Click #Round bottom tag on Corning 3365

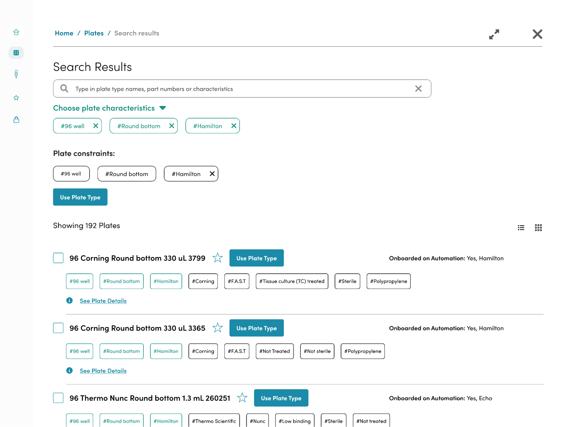tap(121, 351)
